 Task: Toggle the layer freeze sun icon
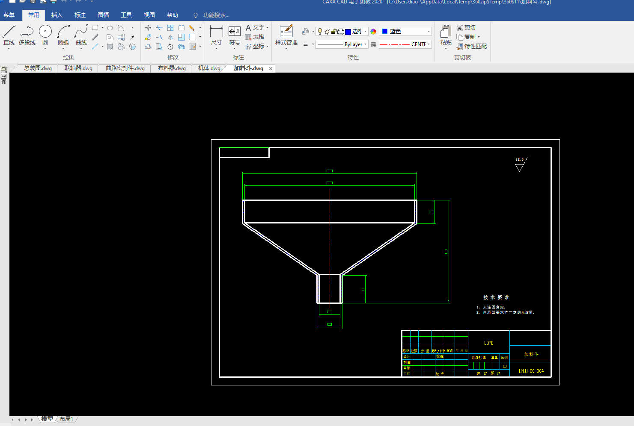coord(327,32)
